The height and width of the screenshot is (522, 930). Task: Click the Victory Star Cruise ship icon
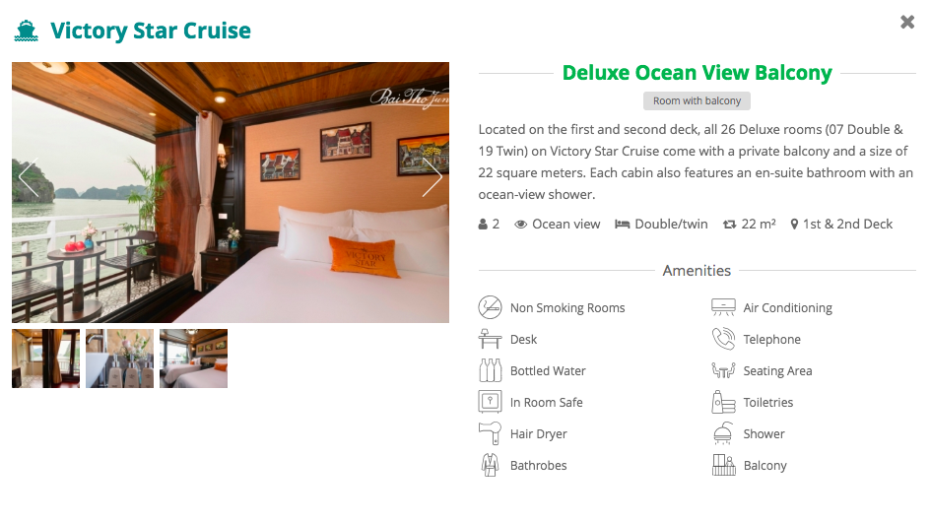pos(26,31)
